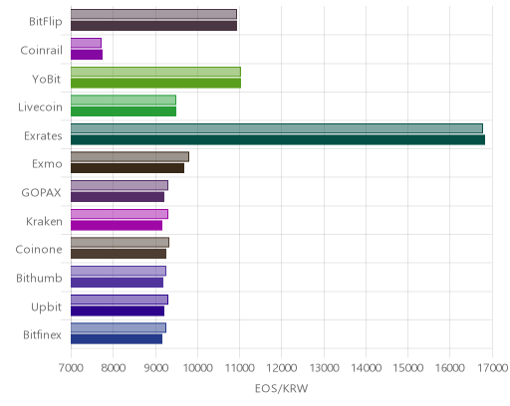This screenshot has height=406, width=510.
Task: Click the Bitfinex dark blue bar
Action: 117,339
